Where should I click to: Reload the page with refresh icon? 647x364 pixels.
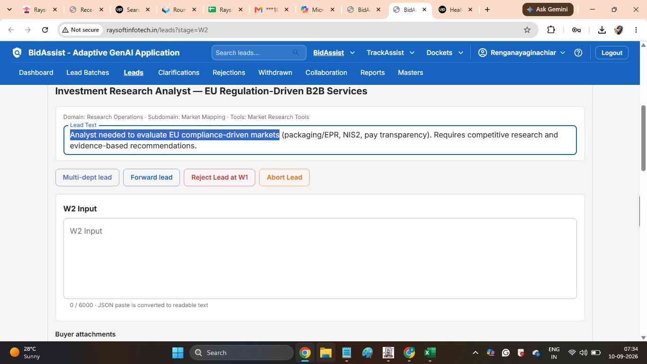coord(45,30)
